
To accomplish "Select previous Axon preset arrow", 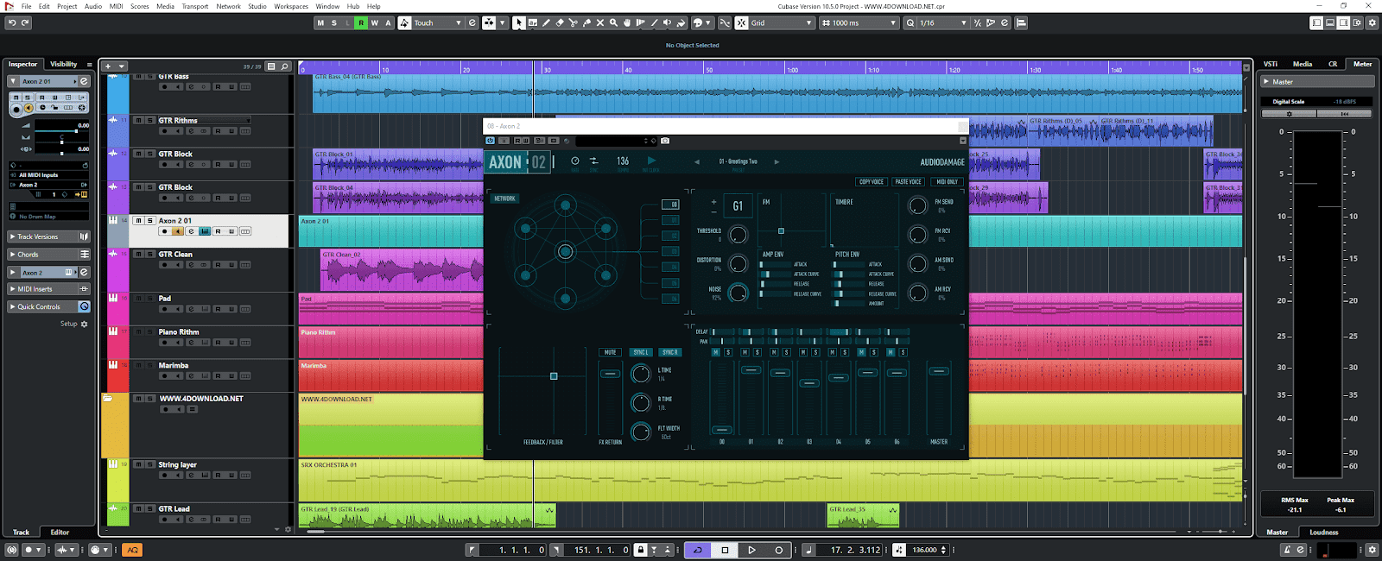I will coord(697,161).
